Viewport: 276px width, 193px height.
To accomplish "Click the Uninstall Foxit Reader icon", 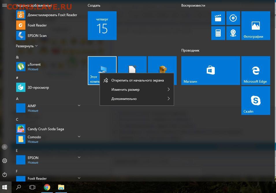I will pyautogui.click(x=21, y=15).
